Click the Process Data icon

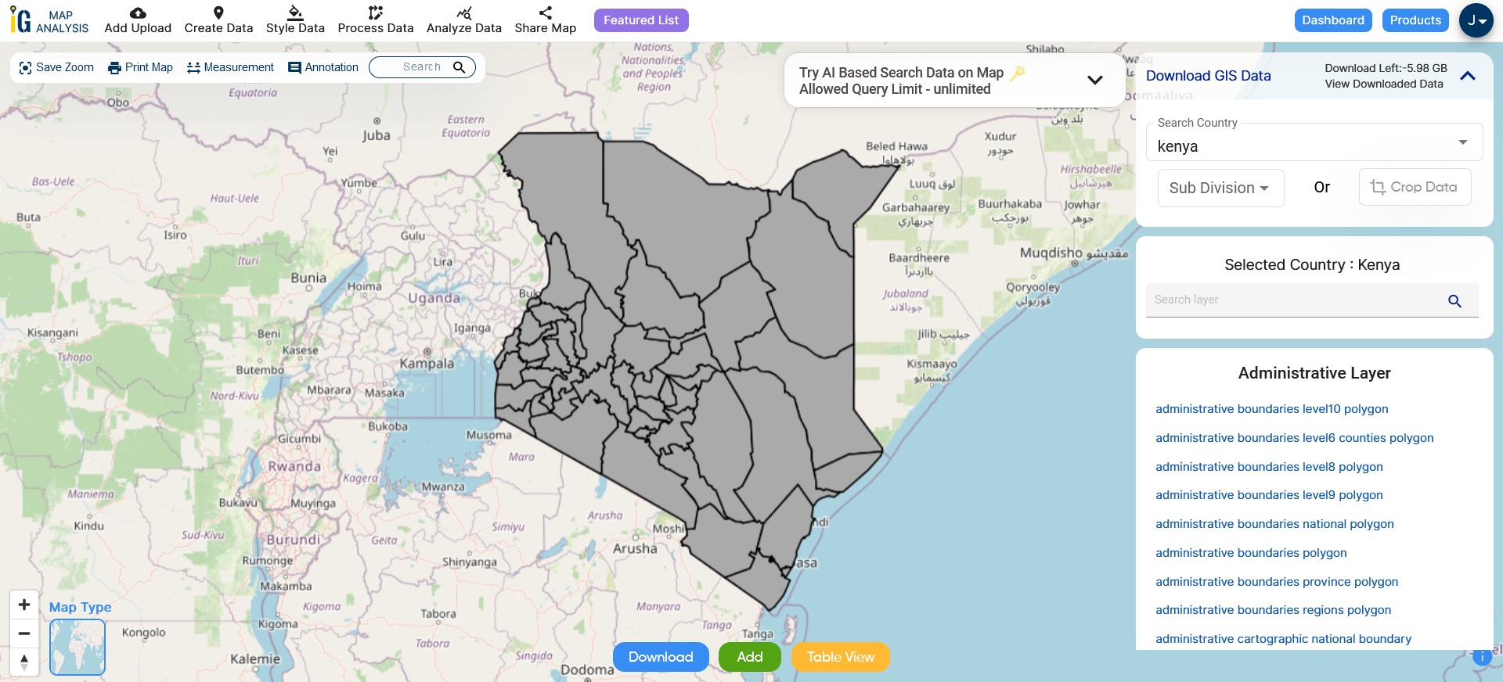[x=376, y=13]
